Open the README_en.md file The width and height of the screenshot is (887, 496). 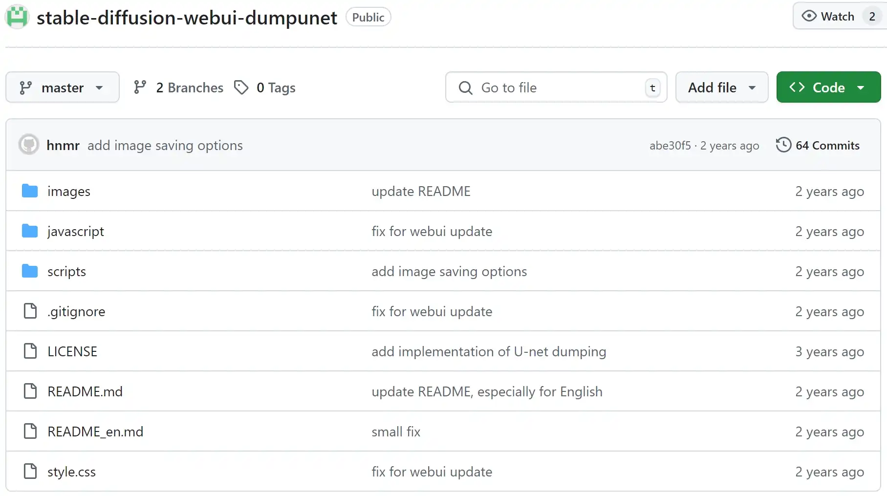click(x=95, y=431)
